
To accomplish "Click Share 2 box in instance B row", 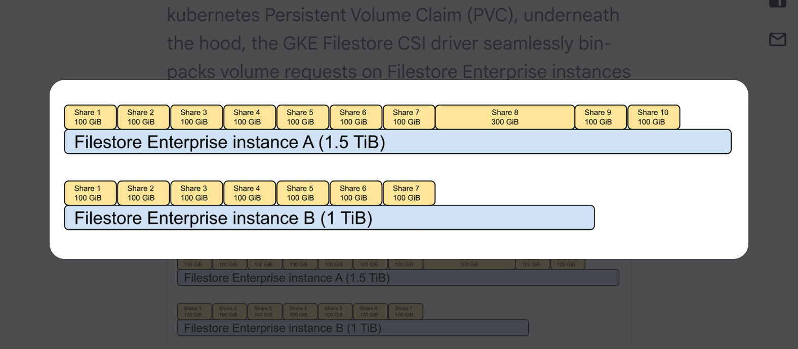I will click(x=143, y=193).
